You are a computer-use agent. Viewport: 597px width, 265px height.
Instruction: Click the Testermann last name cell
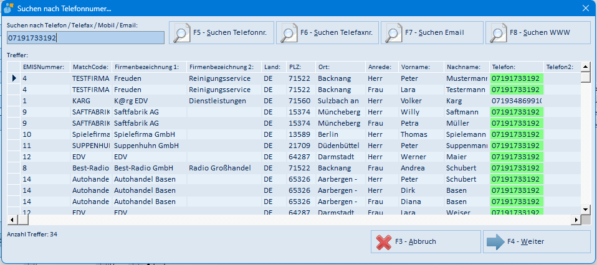(467, 90)
